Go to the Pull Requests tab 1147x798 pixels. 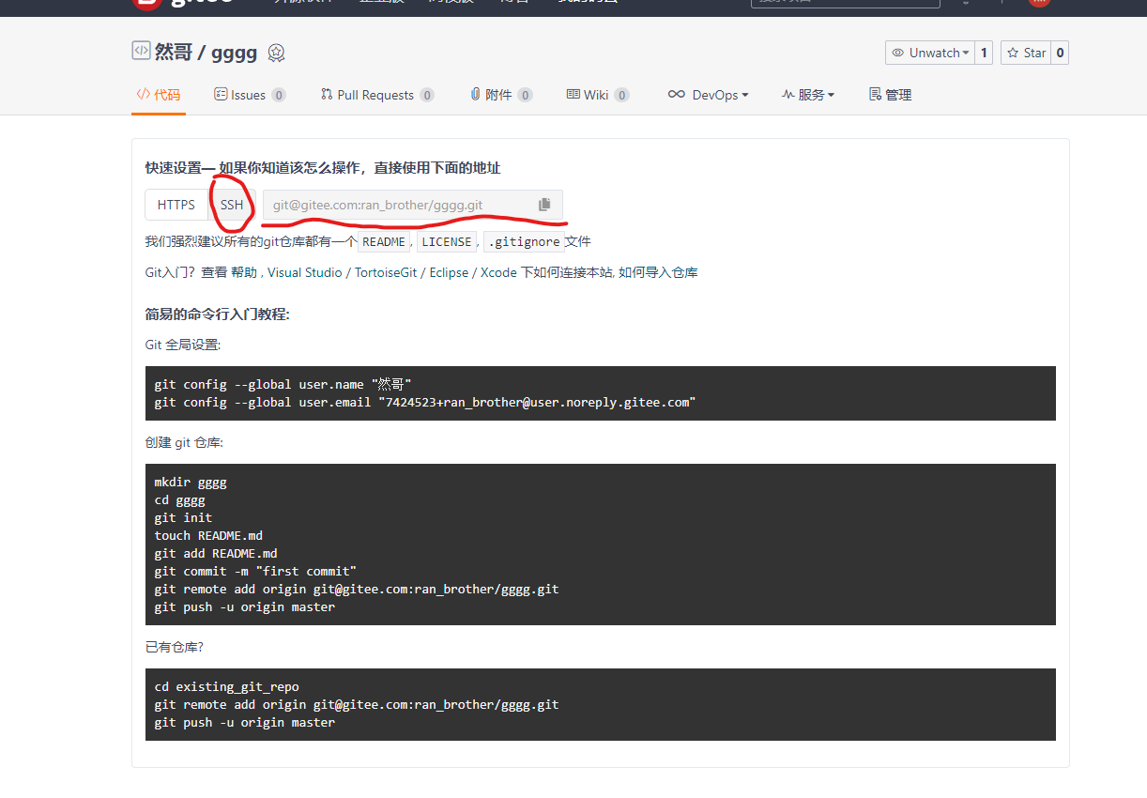point(375,95)
